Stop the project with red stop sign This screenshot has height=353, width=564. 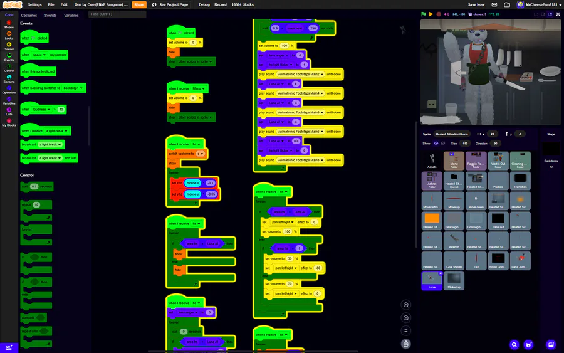[439, 14]
